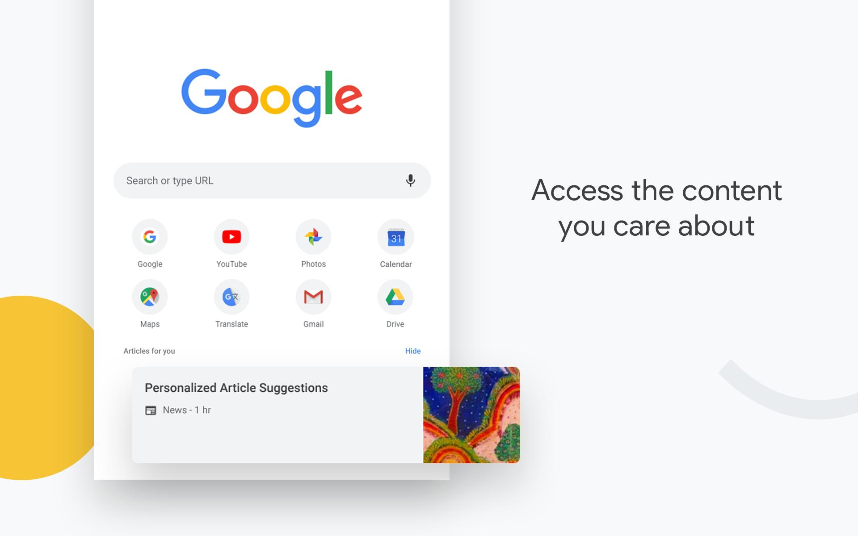Open Google Calendar shortcut
Screen dimensions: 858x536
[x=395, y=236]
